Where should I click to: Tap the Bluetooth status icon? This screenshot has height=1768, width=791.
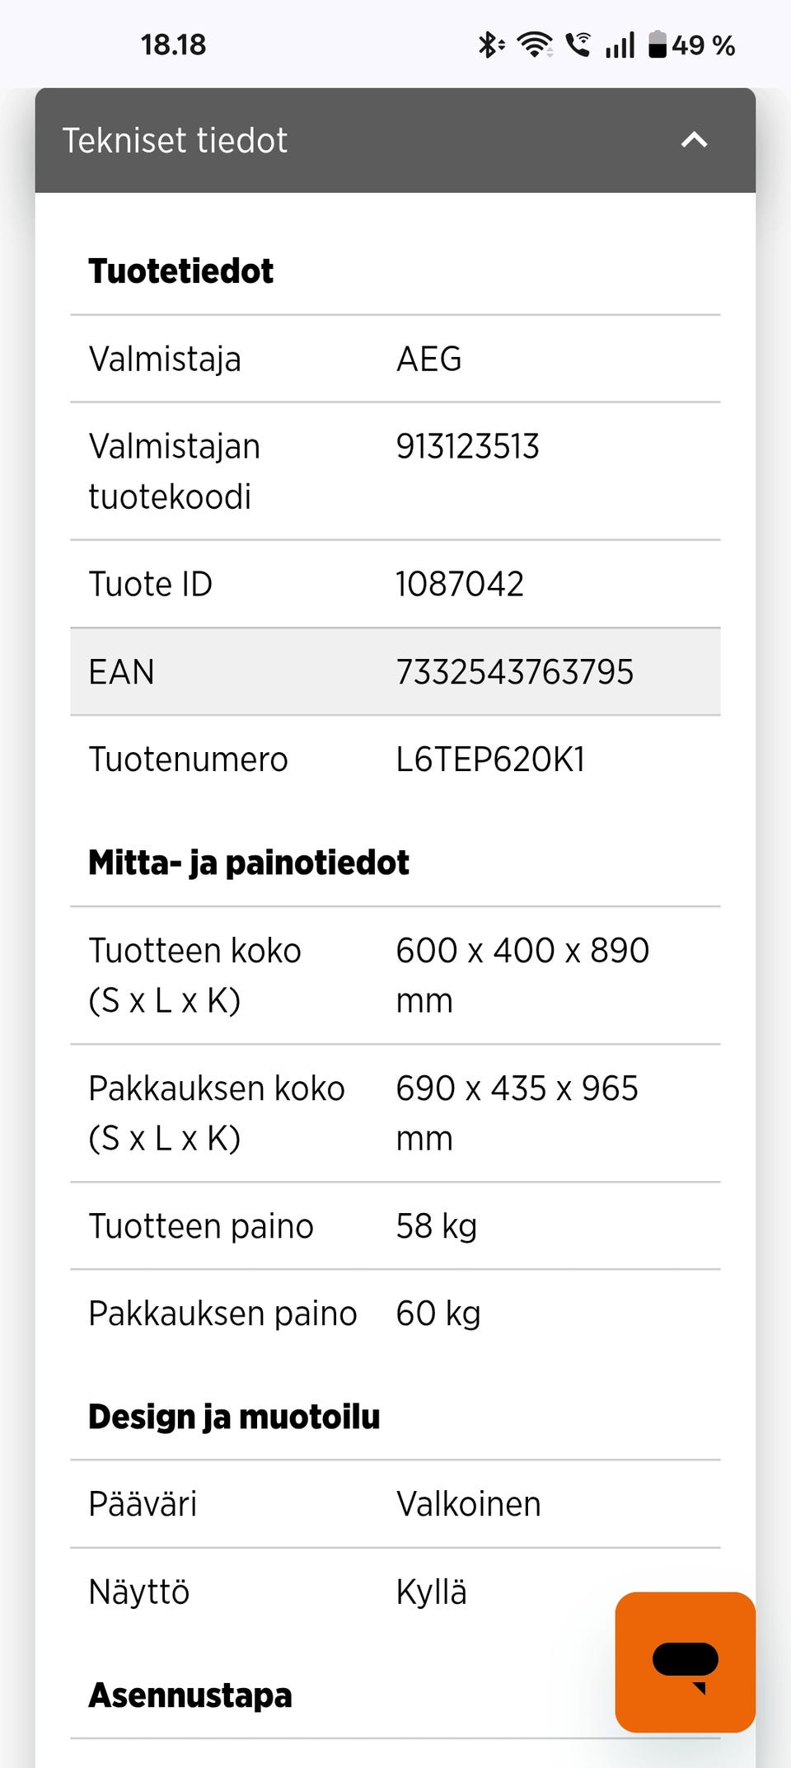click(x=490, y=45)
